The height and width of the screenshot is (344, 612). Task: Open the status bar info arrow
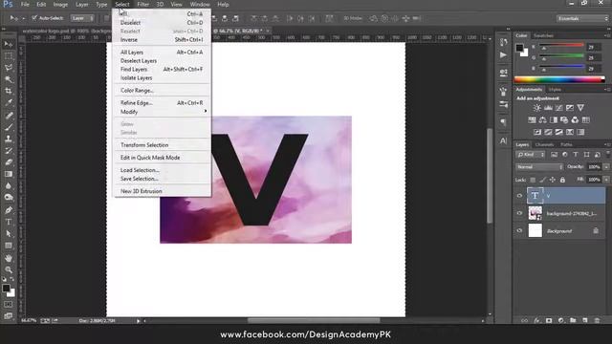pos(138,321)
